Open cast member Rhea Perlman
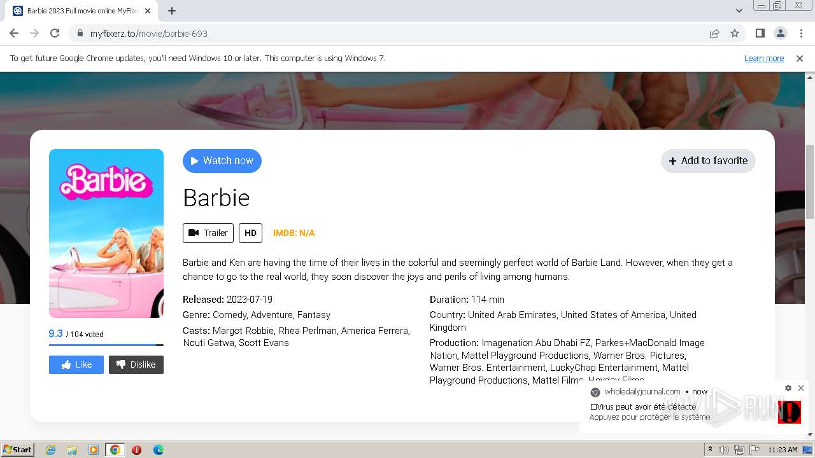 point(307,331)
